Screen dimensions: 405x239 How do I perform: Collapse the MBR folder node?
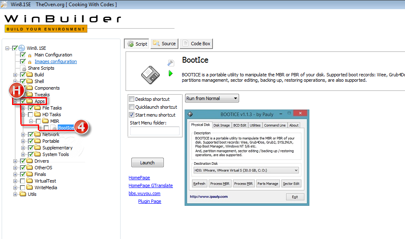click(x=31, y=121)
